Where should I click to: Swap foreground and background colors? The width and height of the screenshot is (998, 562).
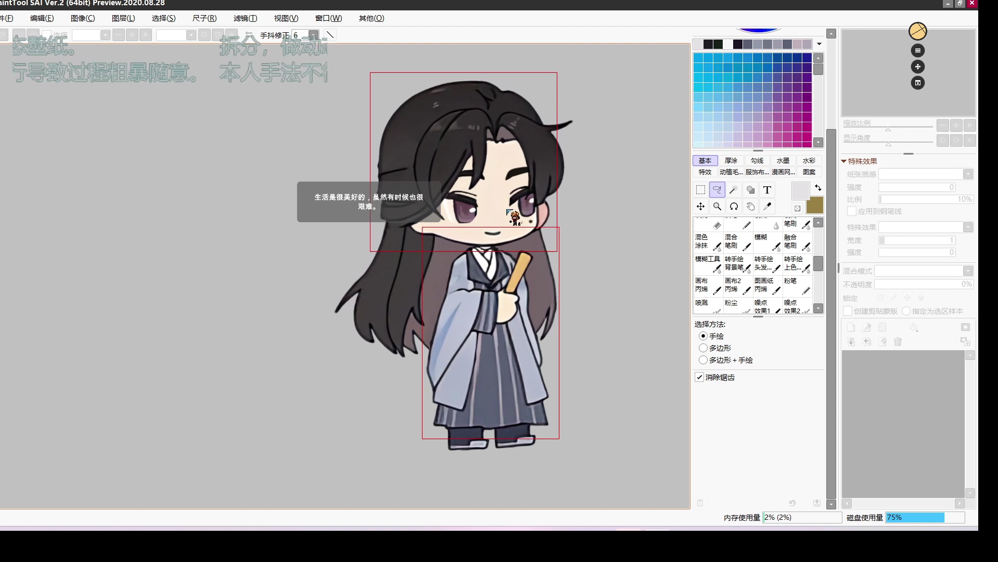click(818, 188)
